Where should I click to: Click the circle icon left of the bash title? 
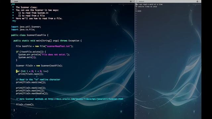click(x=13, y=1)
